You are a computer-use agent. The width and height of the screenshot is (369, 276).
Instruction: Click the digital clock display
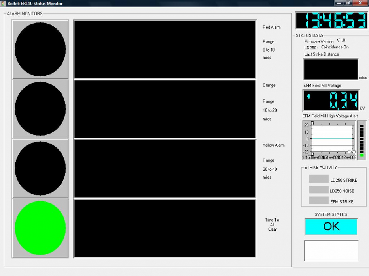click(331, 21)
